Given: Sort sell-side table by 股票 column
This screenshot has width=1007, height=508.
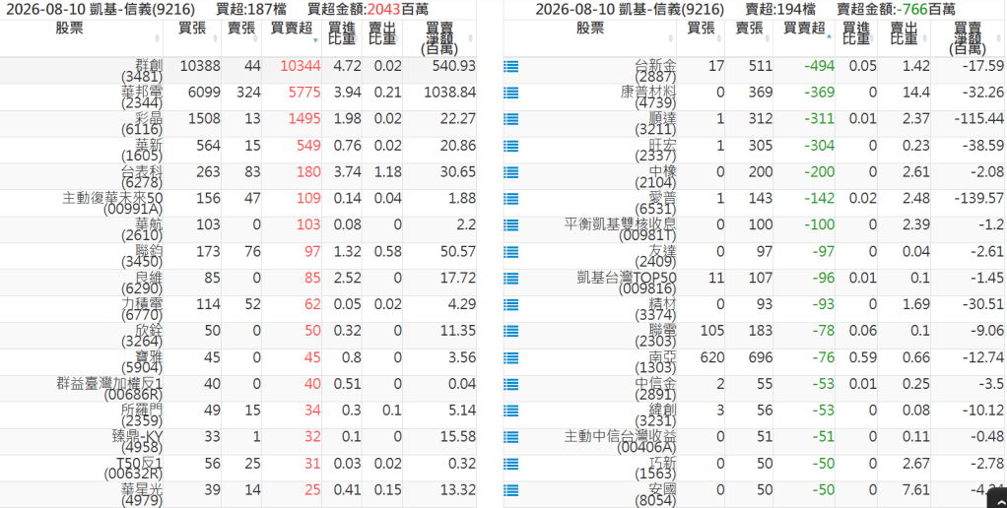Looking at the screenshot, I should [x=589, y=38].
